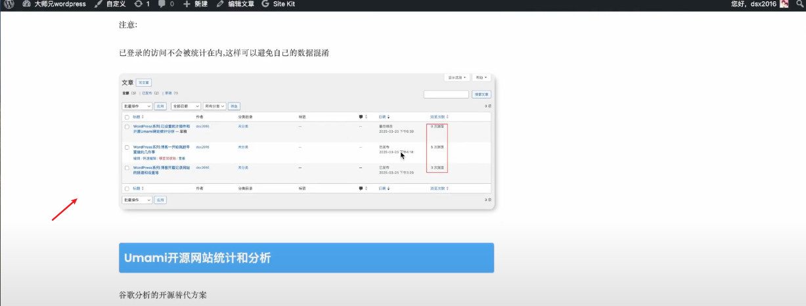The height and width of the screenshot is (306, 806).
Task: Click the updates refresh icon
Action: tap(137, 4)
